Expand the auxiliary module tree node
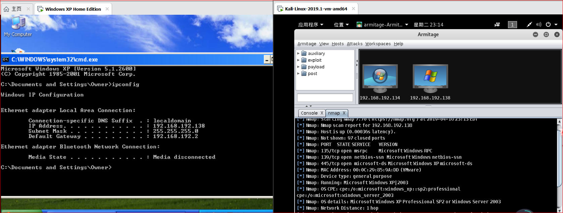This screenshot has width=563, height=213. pos(298,53)
